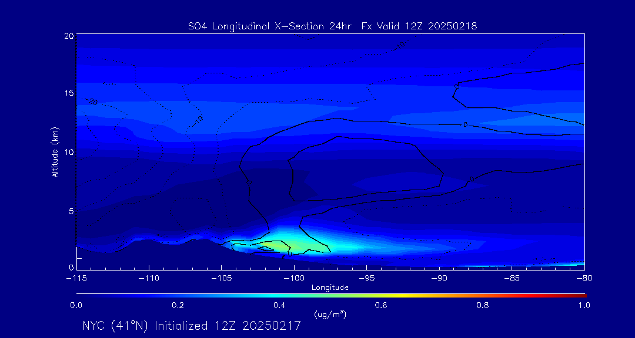The height and width of the screenshot is (338, 635).
Task: Click the '-20' dotted contour label
Action: coord(91,102)
